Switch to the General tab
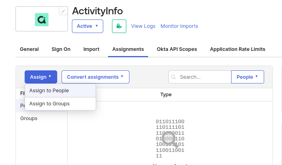The width and height of the screenshot is (282, 165). click(x=29, y=49)
